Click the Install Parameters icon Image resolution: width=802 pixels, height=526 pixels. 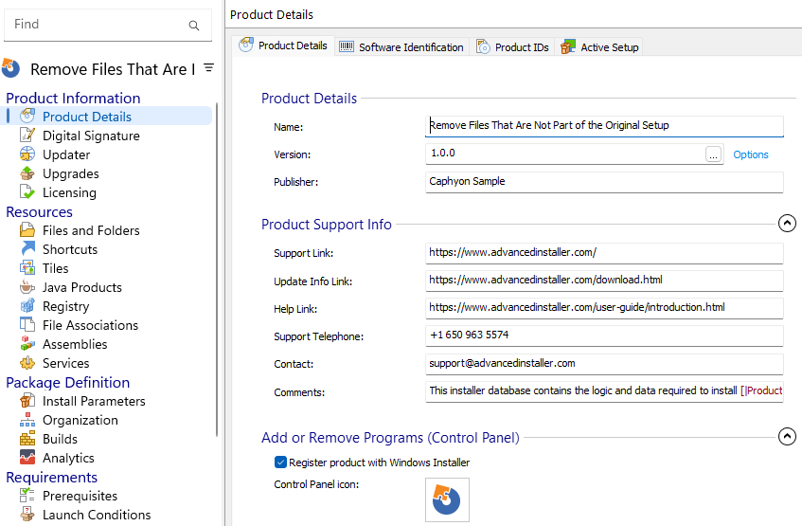(x=27, y=401)
